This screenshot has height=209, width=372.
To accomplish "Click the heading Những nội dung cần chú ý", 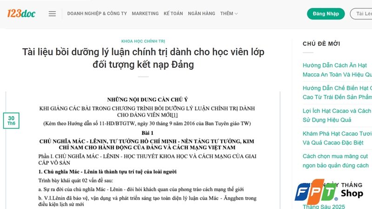I will pyautogui.click(x=147, y=99).
